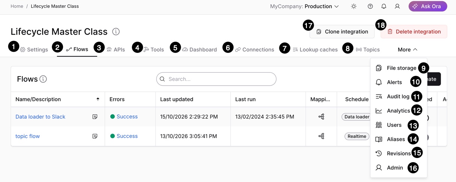Open mapping icon for topic flow row
This screenshot has height=182, width=456.
click(321, 136)
